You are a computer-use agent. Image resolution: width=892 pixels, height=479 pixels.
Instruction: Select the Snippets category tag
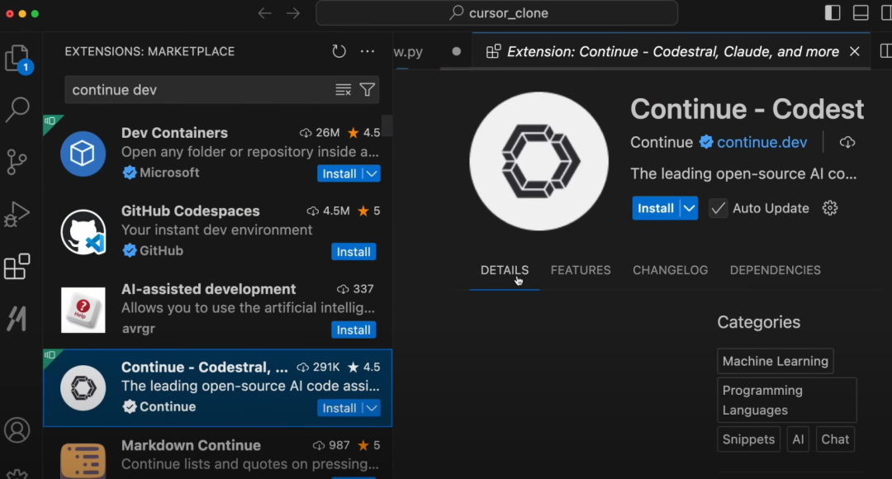[x=748, y=439]
